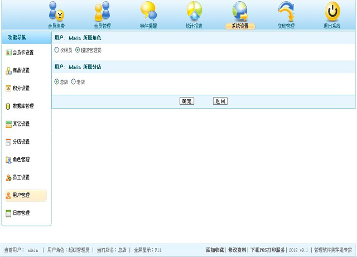The height and width of the screenshot is (257, 357).
Task: Click 下载POS打印服务 footer link
Action: coord(268,250)
